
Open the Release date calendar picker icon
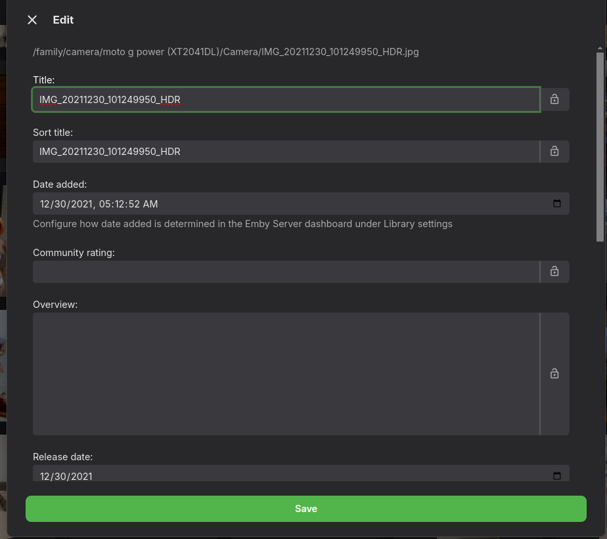tap(557, 476)
